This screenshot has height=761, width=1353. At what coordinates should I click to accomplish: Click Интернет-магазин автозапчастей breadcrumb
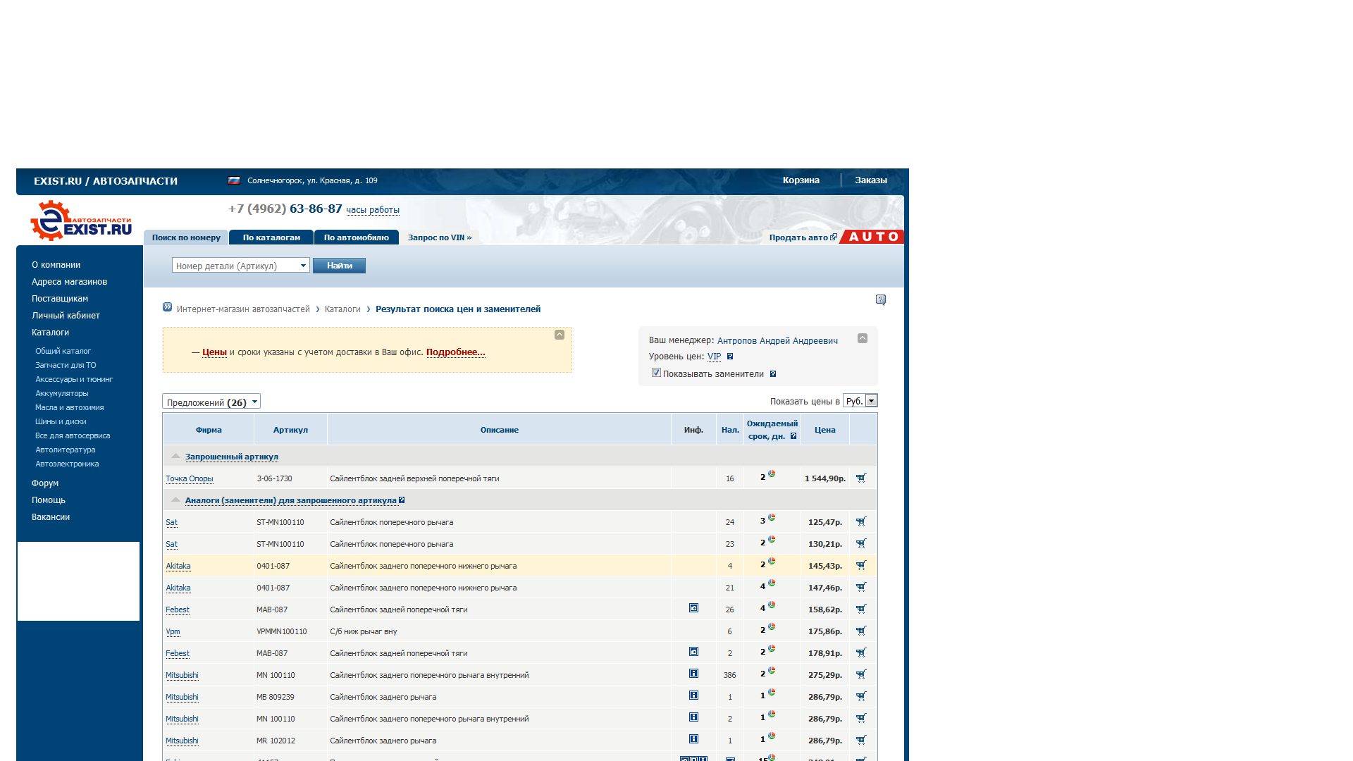[243, 309]
